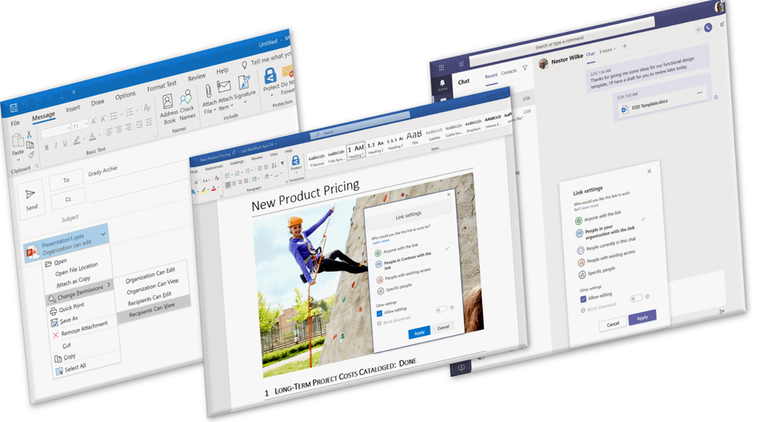Screen dimensions: 758x422
Task: Expand the Presentation1.pptx attachment dropdown arrow
Action: [x=103, y=233]
